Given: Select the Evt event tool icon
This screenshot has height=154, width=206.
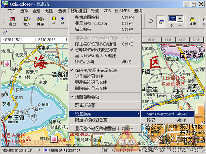Looking at the screenshot, I should (62, 20).
